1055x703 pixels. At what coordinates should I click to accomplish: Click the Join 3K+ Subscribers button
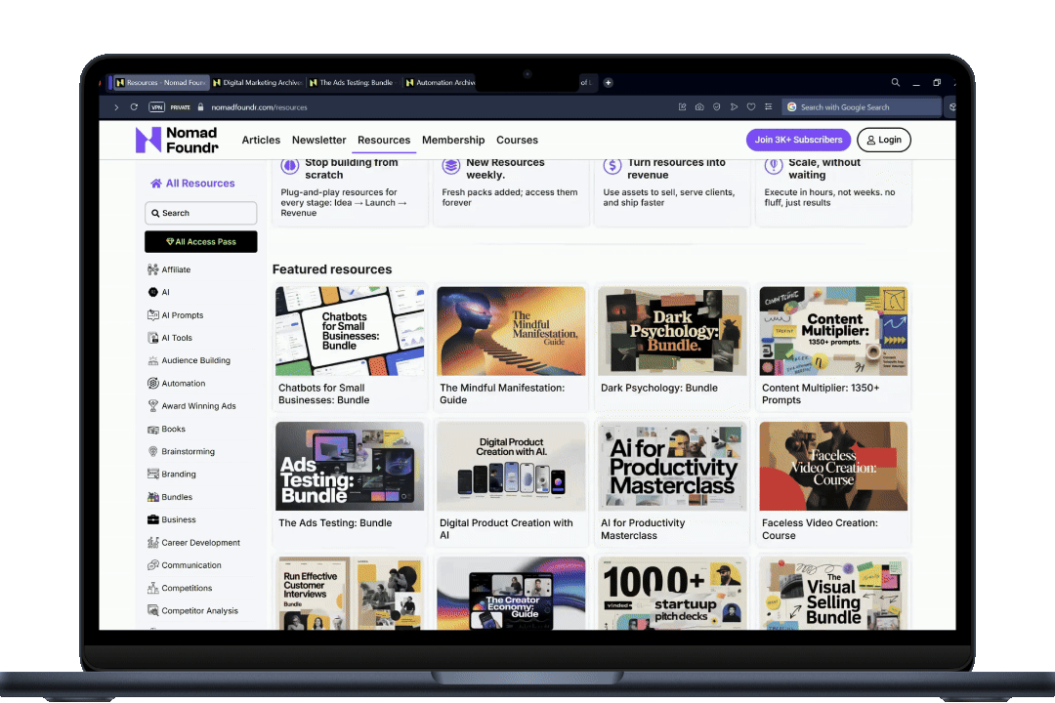(x=798, y=140)
